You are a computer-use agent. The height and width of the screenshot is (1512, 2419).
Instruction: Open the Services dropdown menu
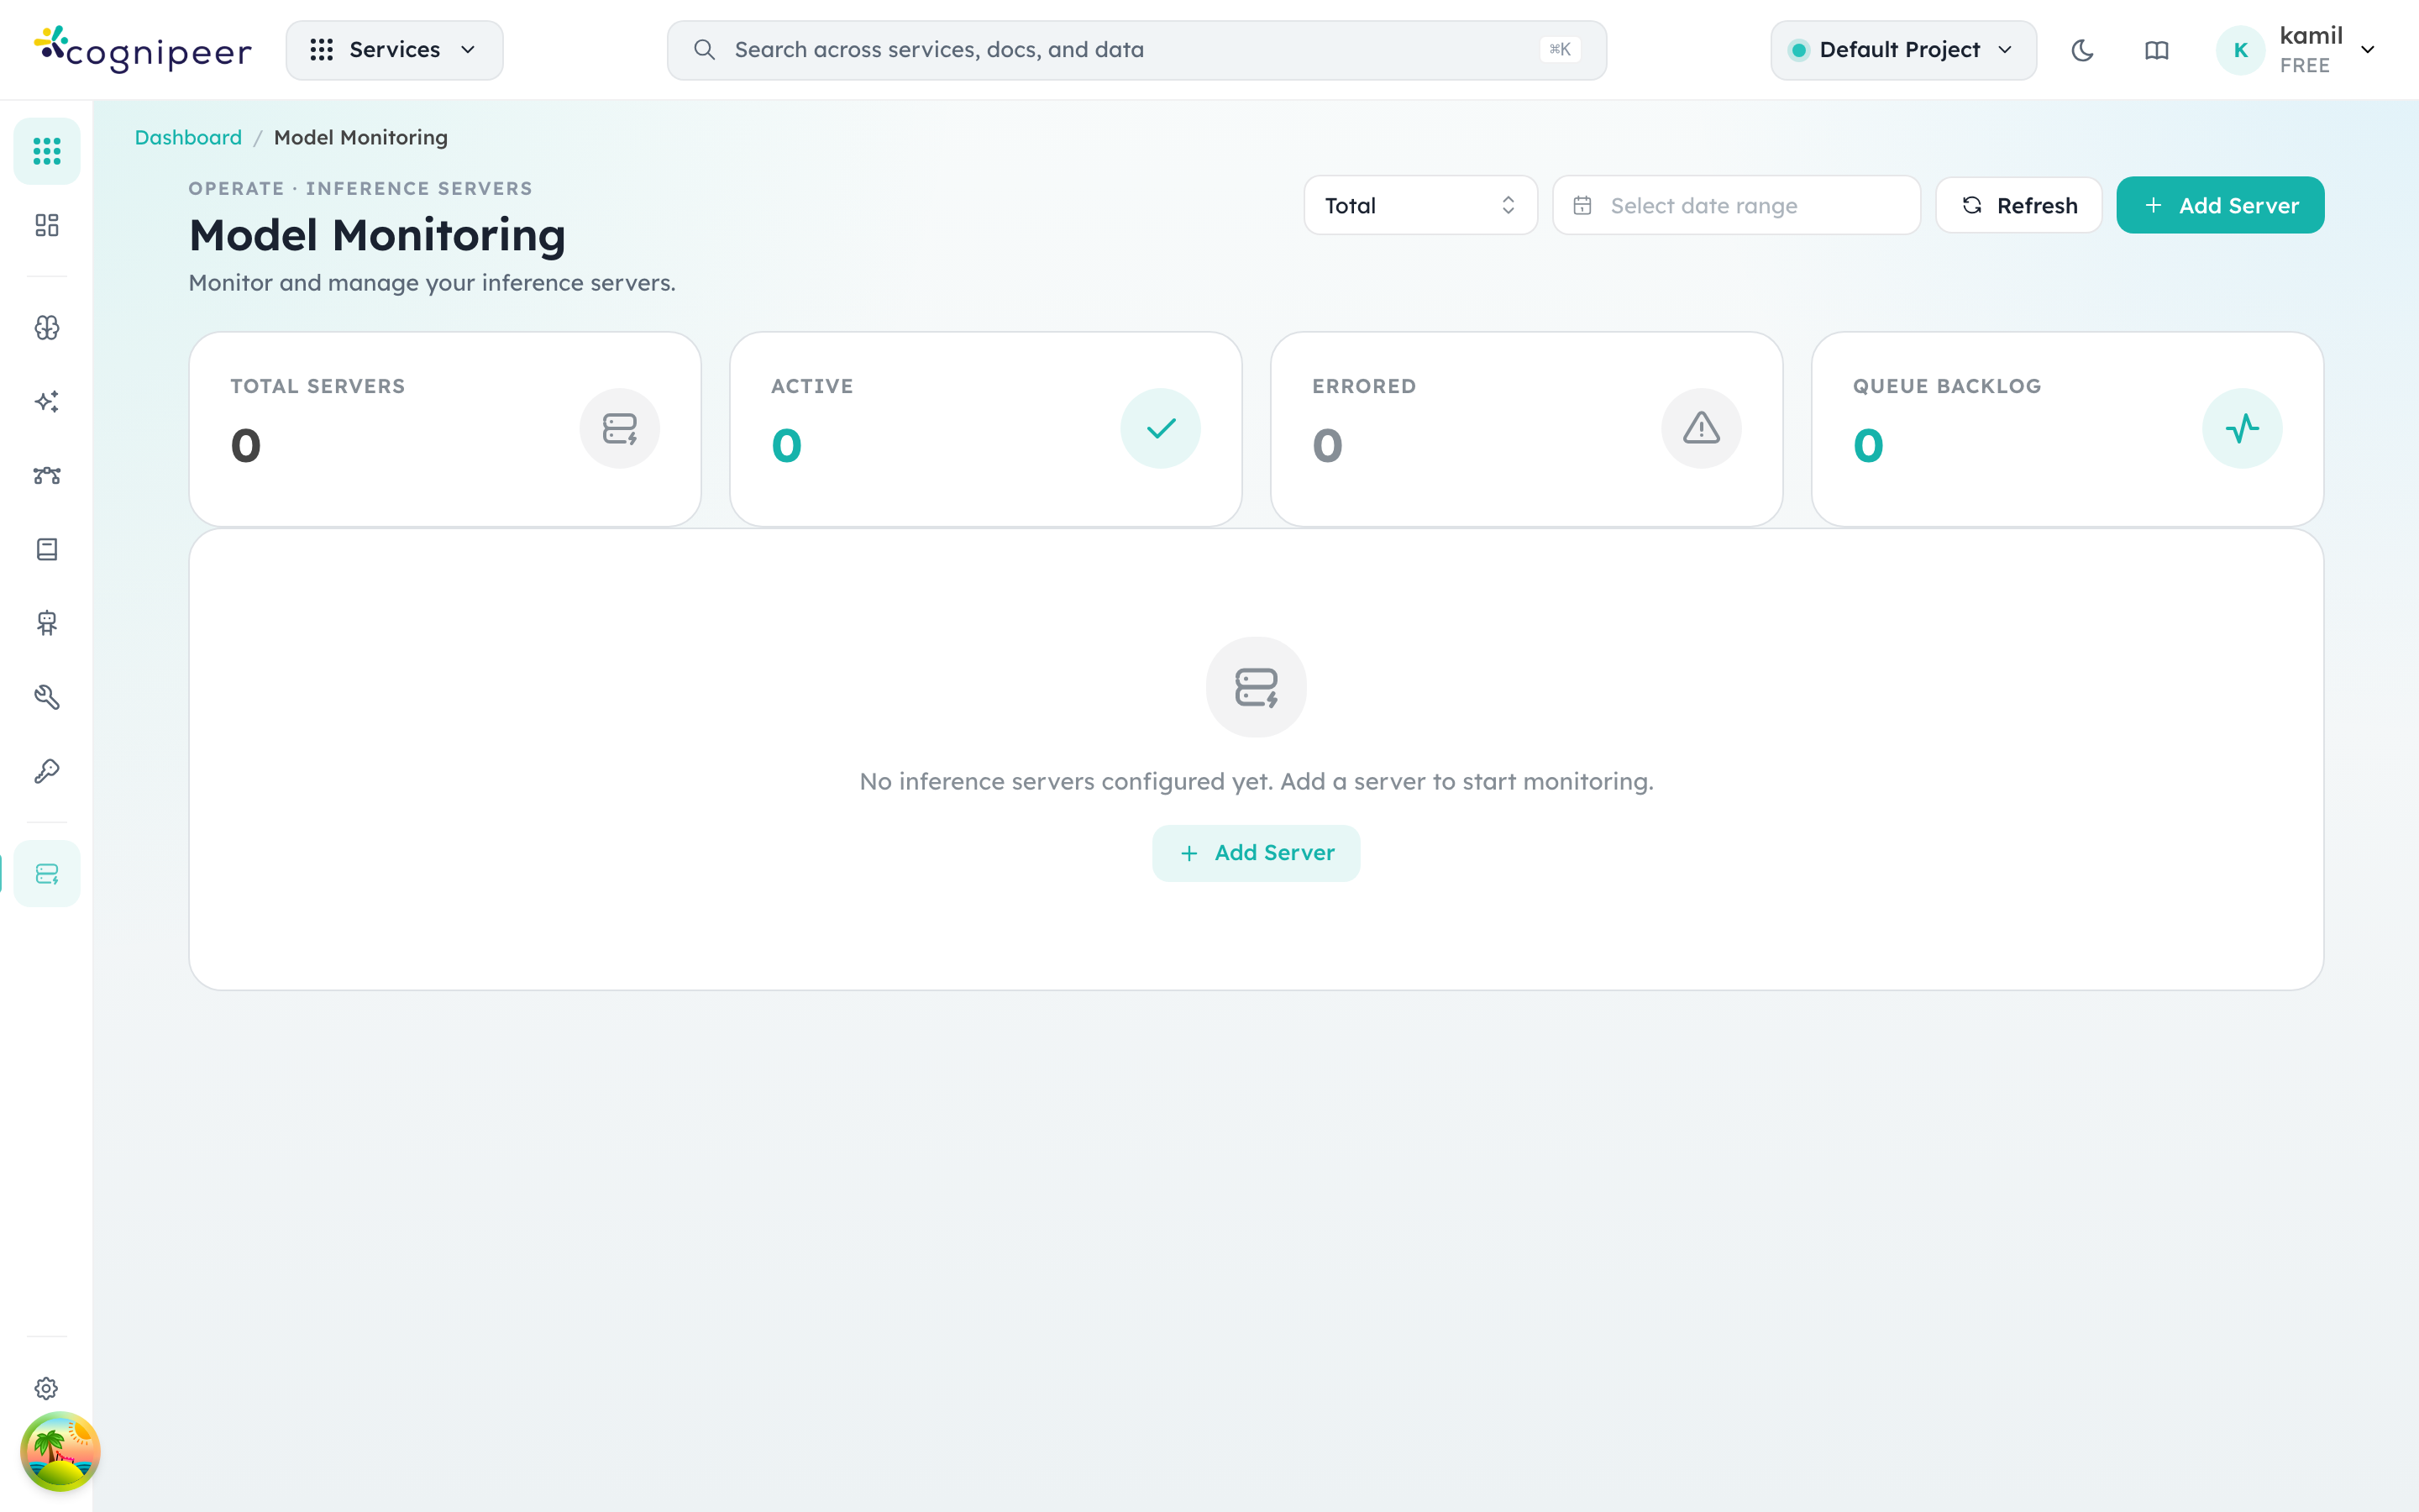click(394, 50)
